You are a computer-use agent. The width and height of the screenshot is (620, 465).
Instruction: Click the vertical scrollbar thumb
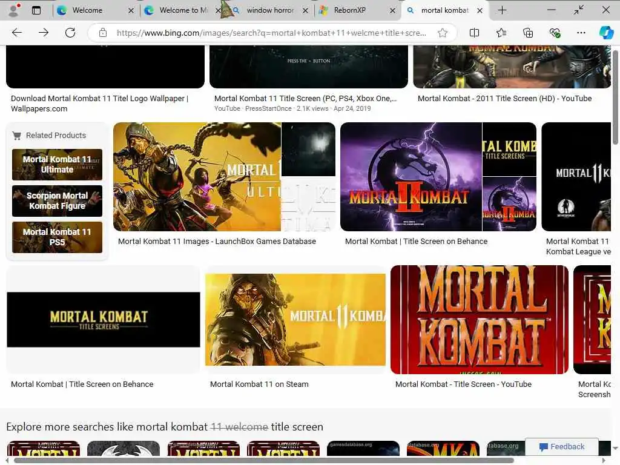(x=615, y=97)
